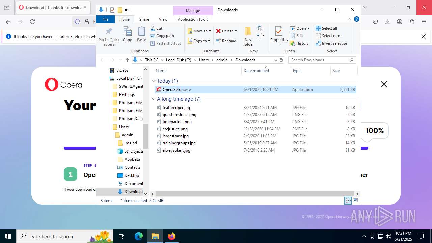
Task: Click Select none in ribbon
Action: point(329,36)
